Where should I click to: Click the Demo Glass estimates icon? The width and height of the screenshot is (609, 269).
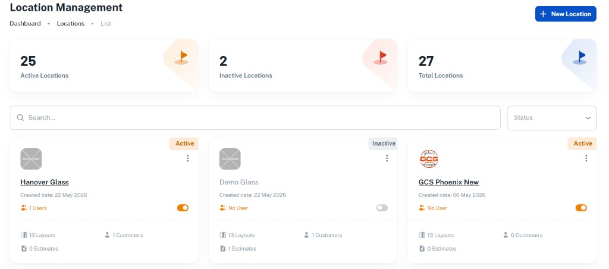tap(223, 248)
